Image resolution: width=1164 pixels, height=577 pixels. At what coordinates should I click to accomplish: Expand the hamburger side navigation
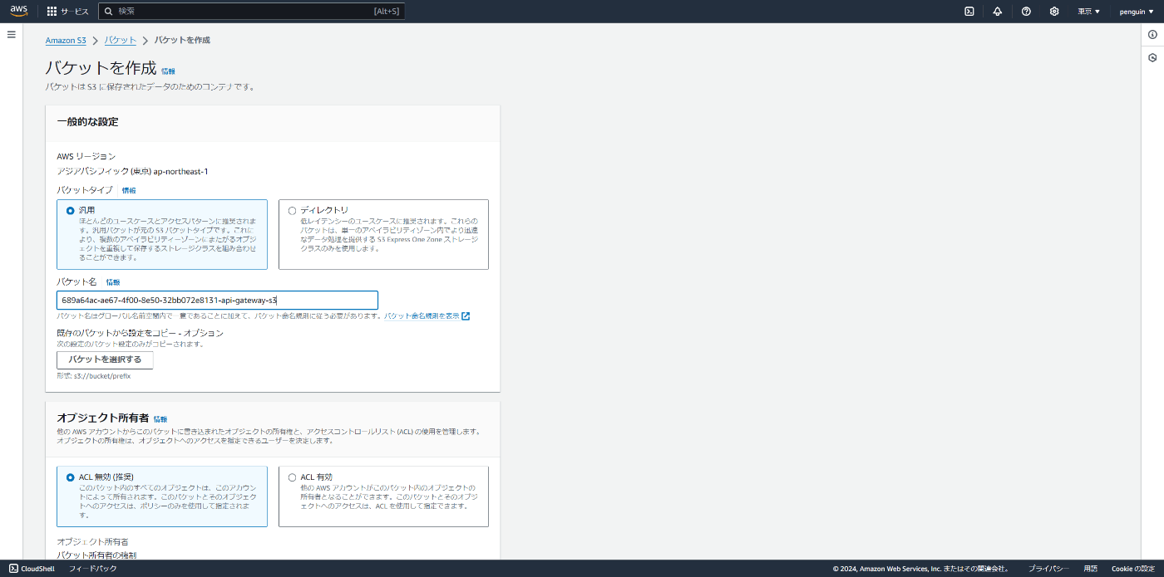[x=12, y=35]
